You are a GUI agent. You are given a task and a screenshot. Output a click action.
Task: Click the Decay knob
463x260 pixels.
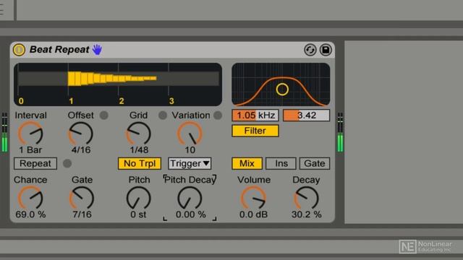coord(306,198)
